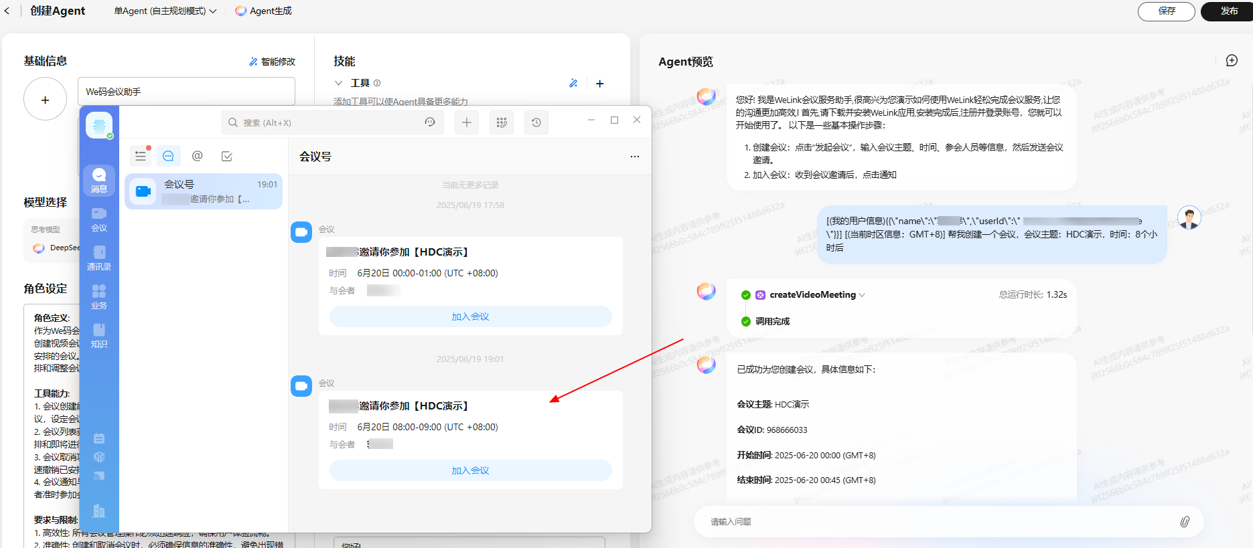Open the 会议号 chat more options (three dots)
Image resolution: width=1253 pixels, height=548 pixels.
(635, 157)
